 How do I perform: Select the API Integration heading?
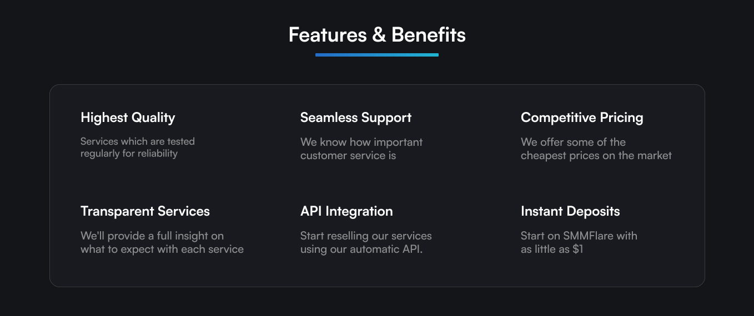[x=346, y=211]
